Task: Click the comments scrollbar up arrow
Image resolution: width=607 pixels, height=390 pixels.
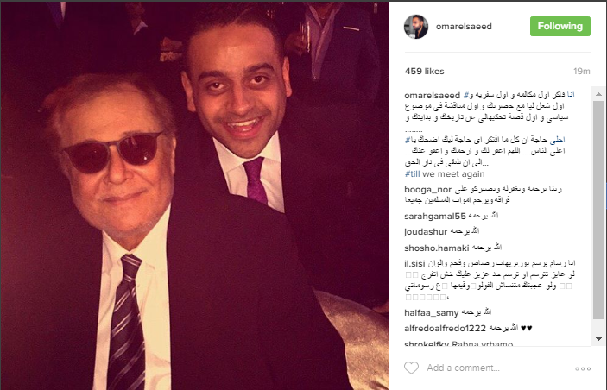Action: click(x=598, y=94)
